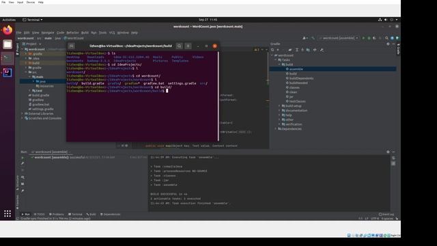Expand all in Gradle panel toolbar
Image resolution: width=437 pixels, height=246 pixels.
[x=297, y=50]
